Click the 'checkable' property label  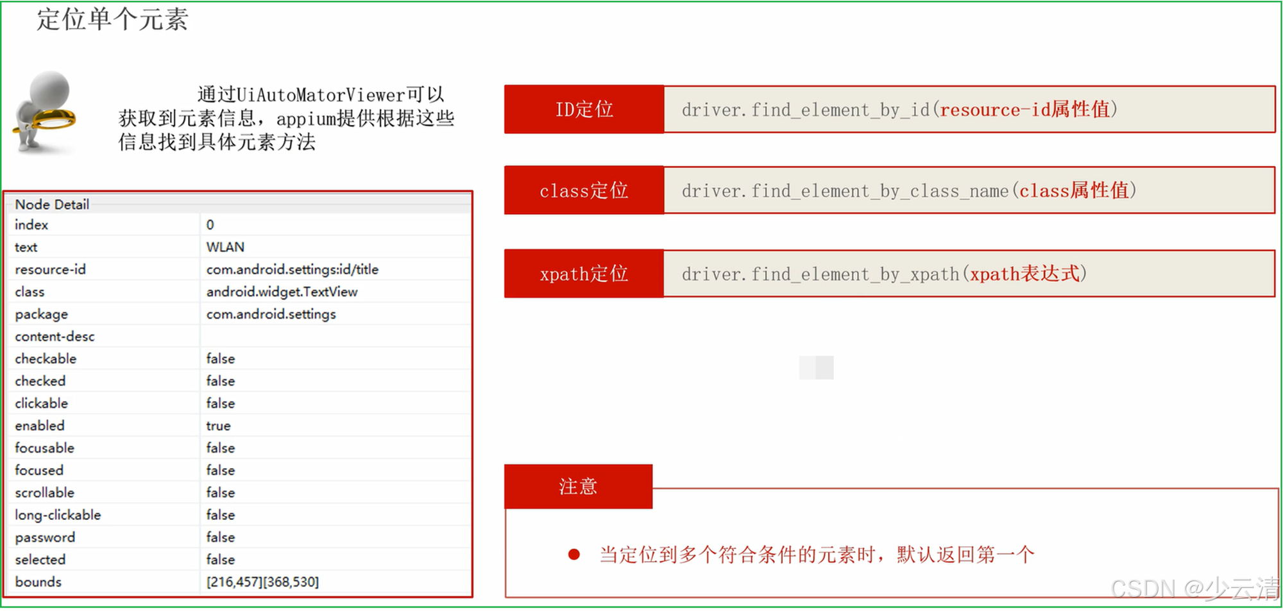46,359
